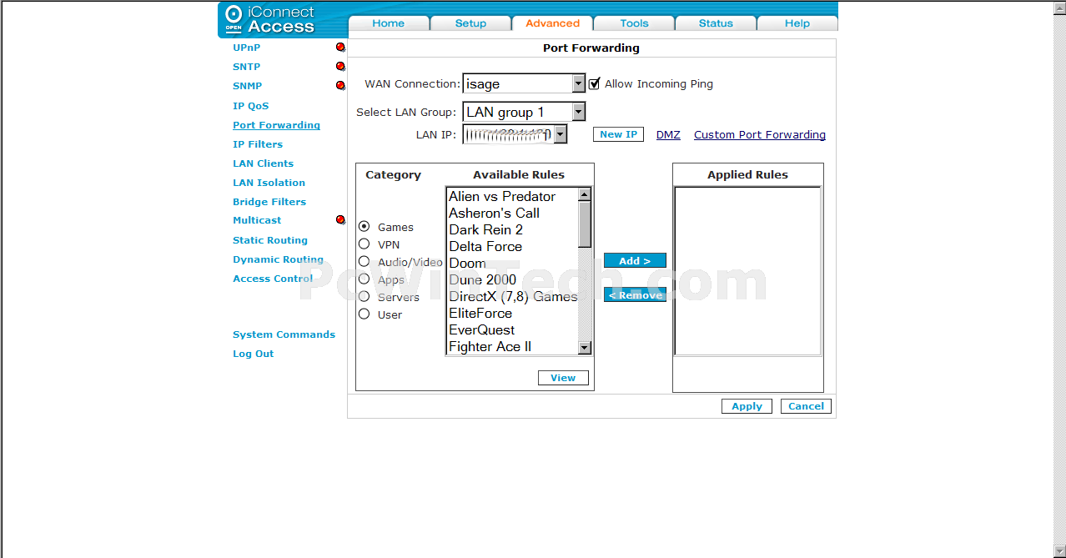
Task: Click the Apply button
Action: (747, 406)
